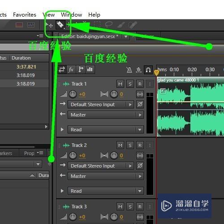This screenshot has width=224, height=224.
Task: Show track EQ controls
Action: click(90, 69)
